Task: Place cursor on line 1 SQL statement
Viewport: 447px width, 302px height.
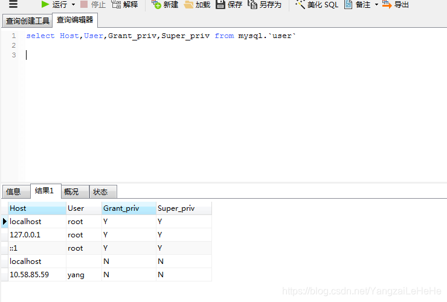Action: (161, 36)
